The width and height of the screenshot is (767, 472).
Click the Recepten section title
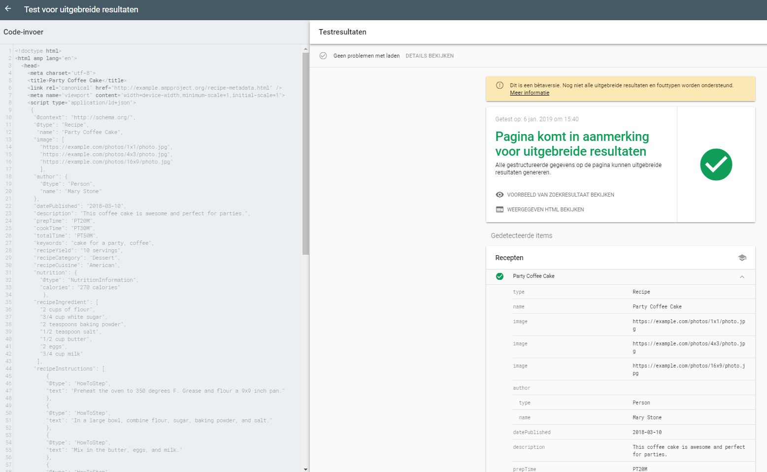point(509,258)
